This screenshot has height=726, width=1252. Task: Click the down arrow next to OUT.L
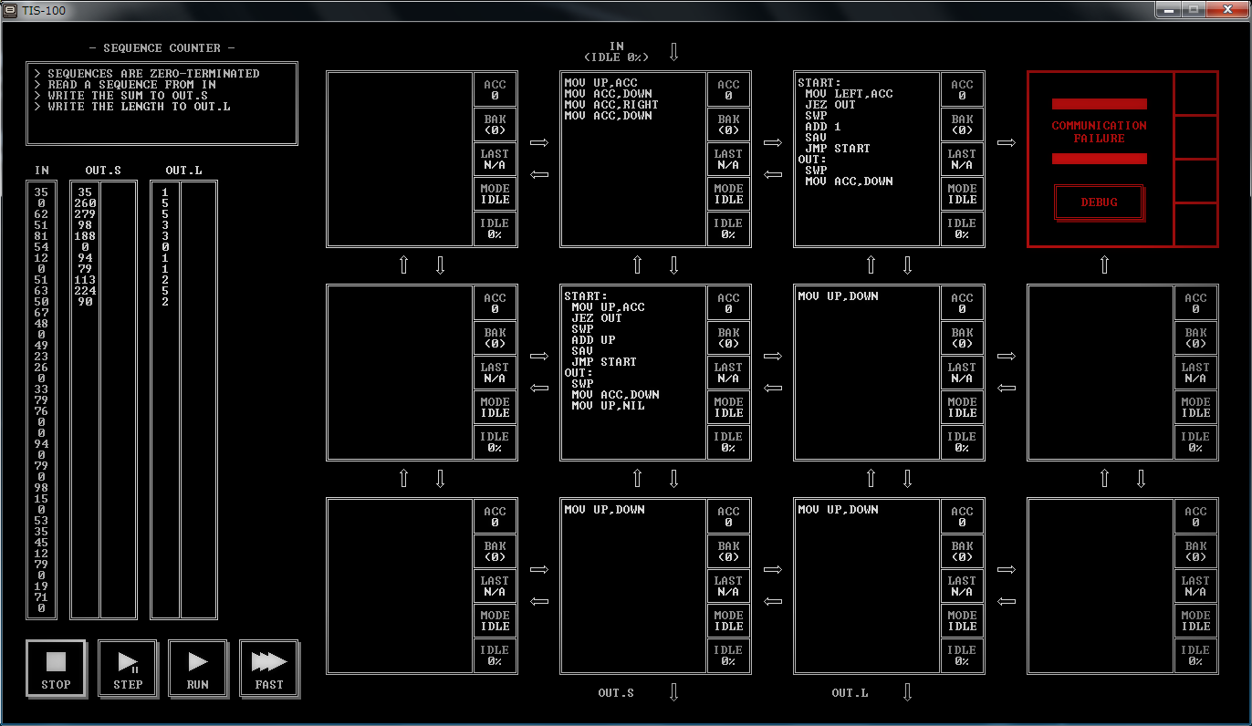point(907,692)
